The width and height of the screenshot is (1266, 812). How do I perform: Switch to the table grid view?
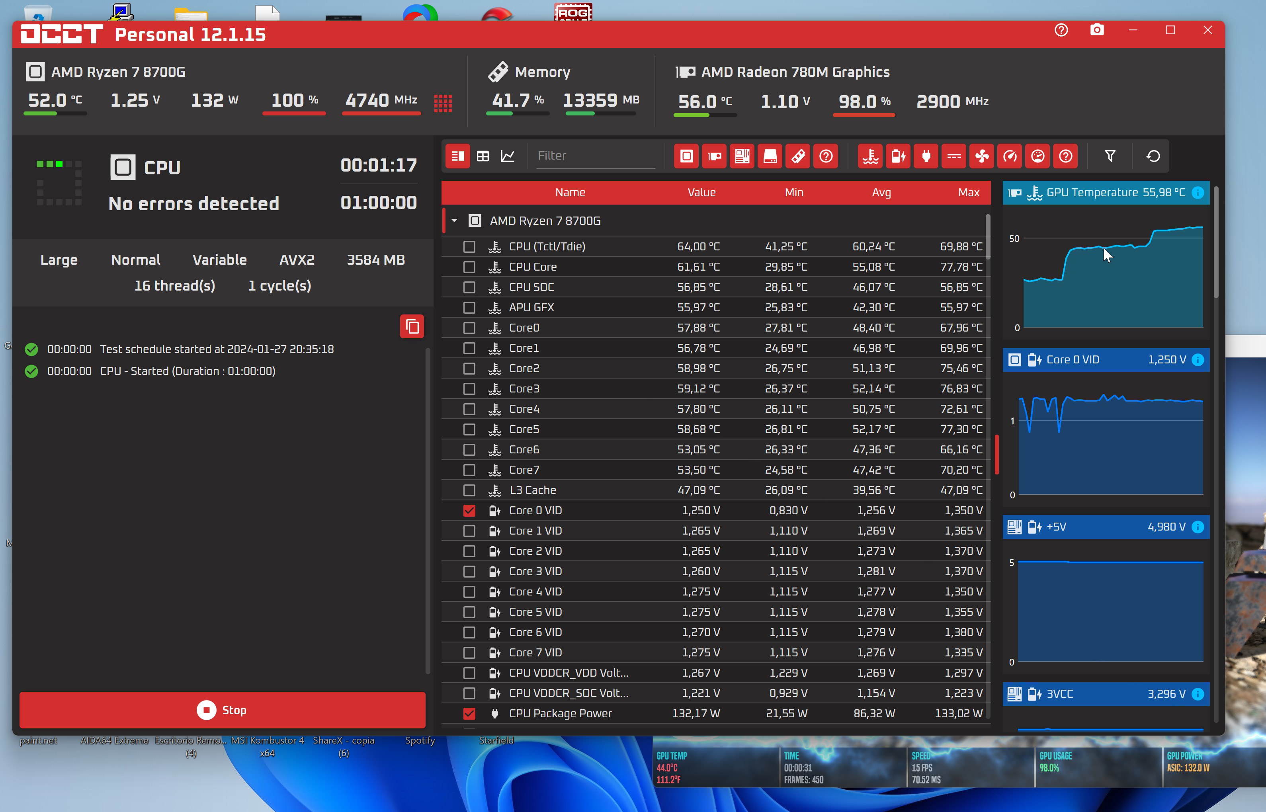(x=483, y=156)
